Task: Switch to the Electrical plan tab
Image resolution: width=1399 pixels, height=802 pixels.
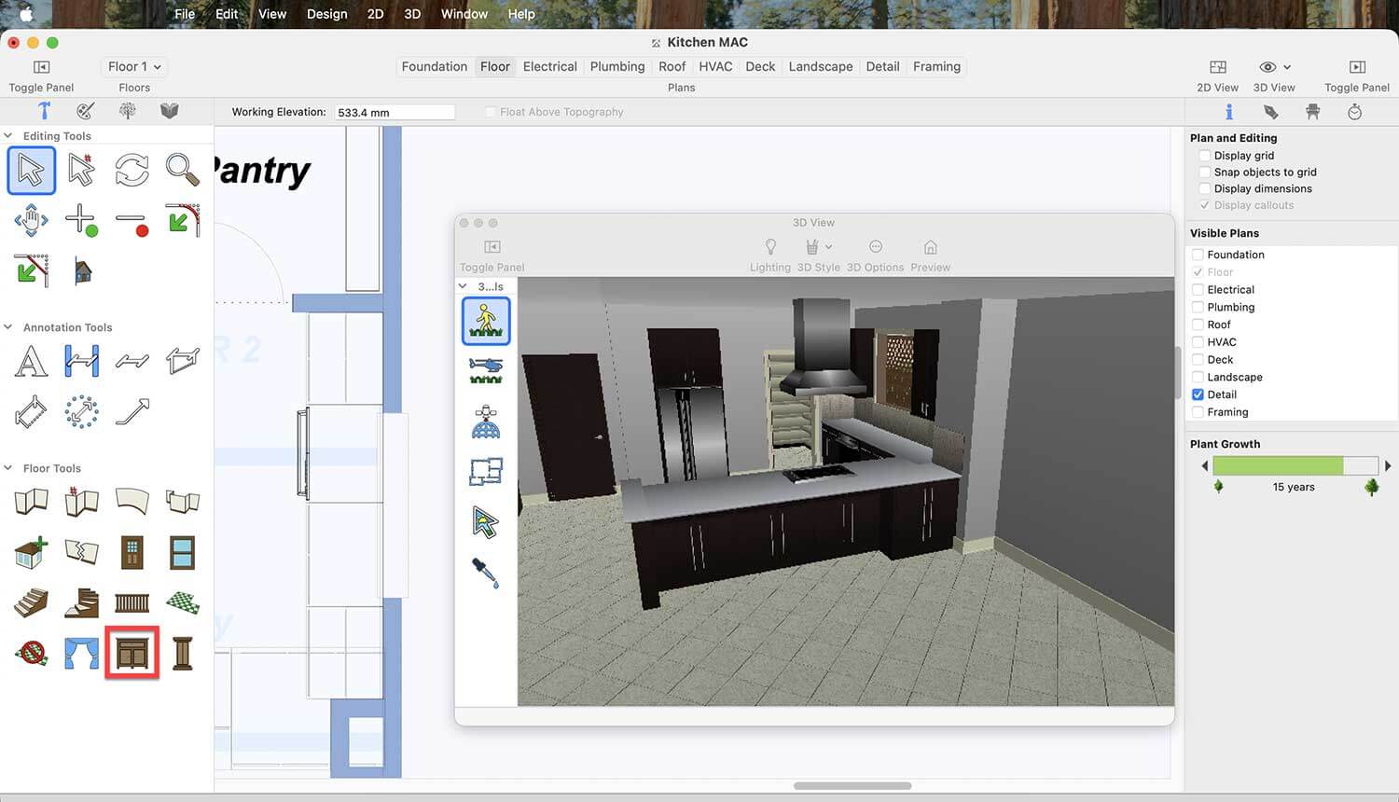Action: (549, 66)
